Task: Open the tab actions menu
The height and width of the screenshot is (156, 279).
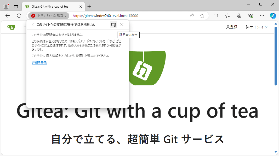Action: (x=16, y=6)
